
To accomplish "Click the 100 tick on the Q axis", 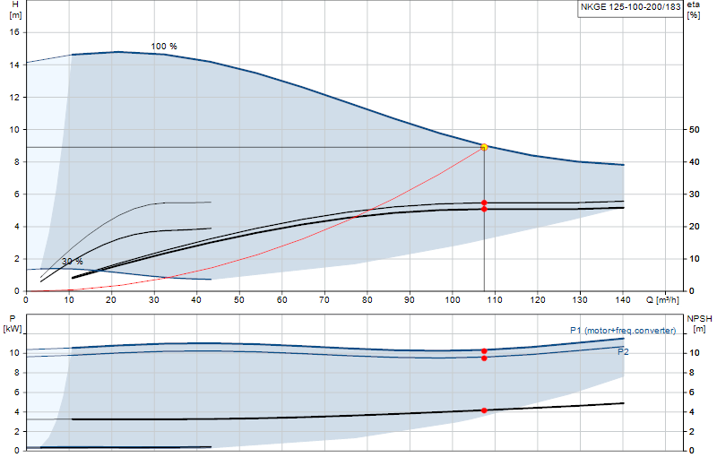I will [x=453, y=300].
